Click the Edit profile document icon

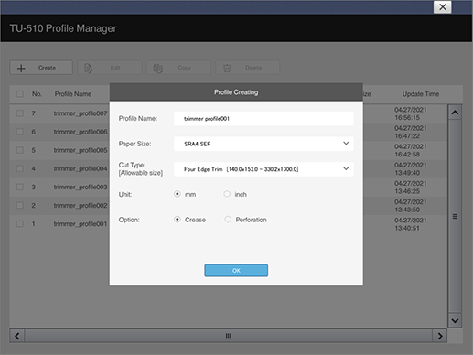click(x=89, y=68)
